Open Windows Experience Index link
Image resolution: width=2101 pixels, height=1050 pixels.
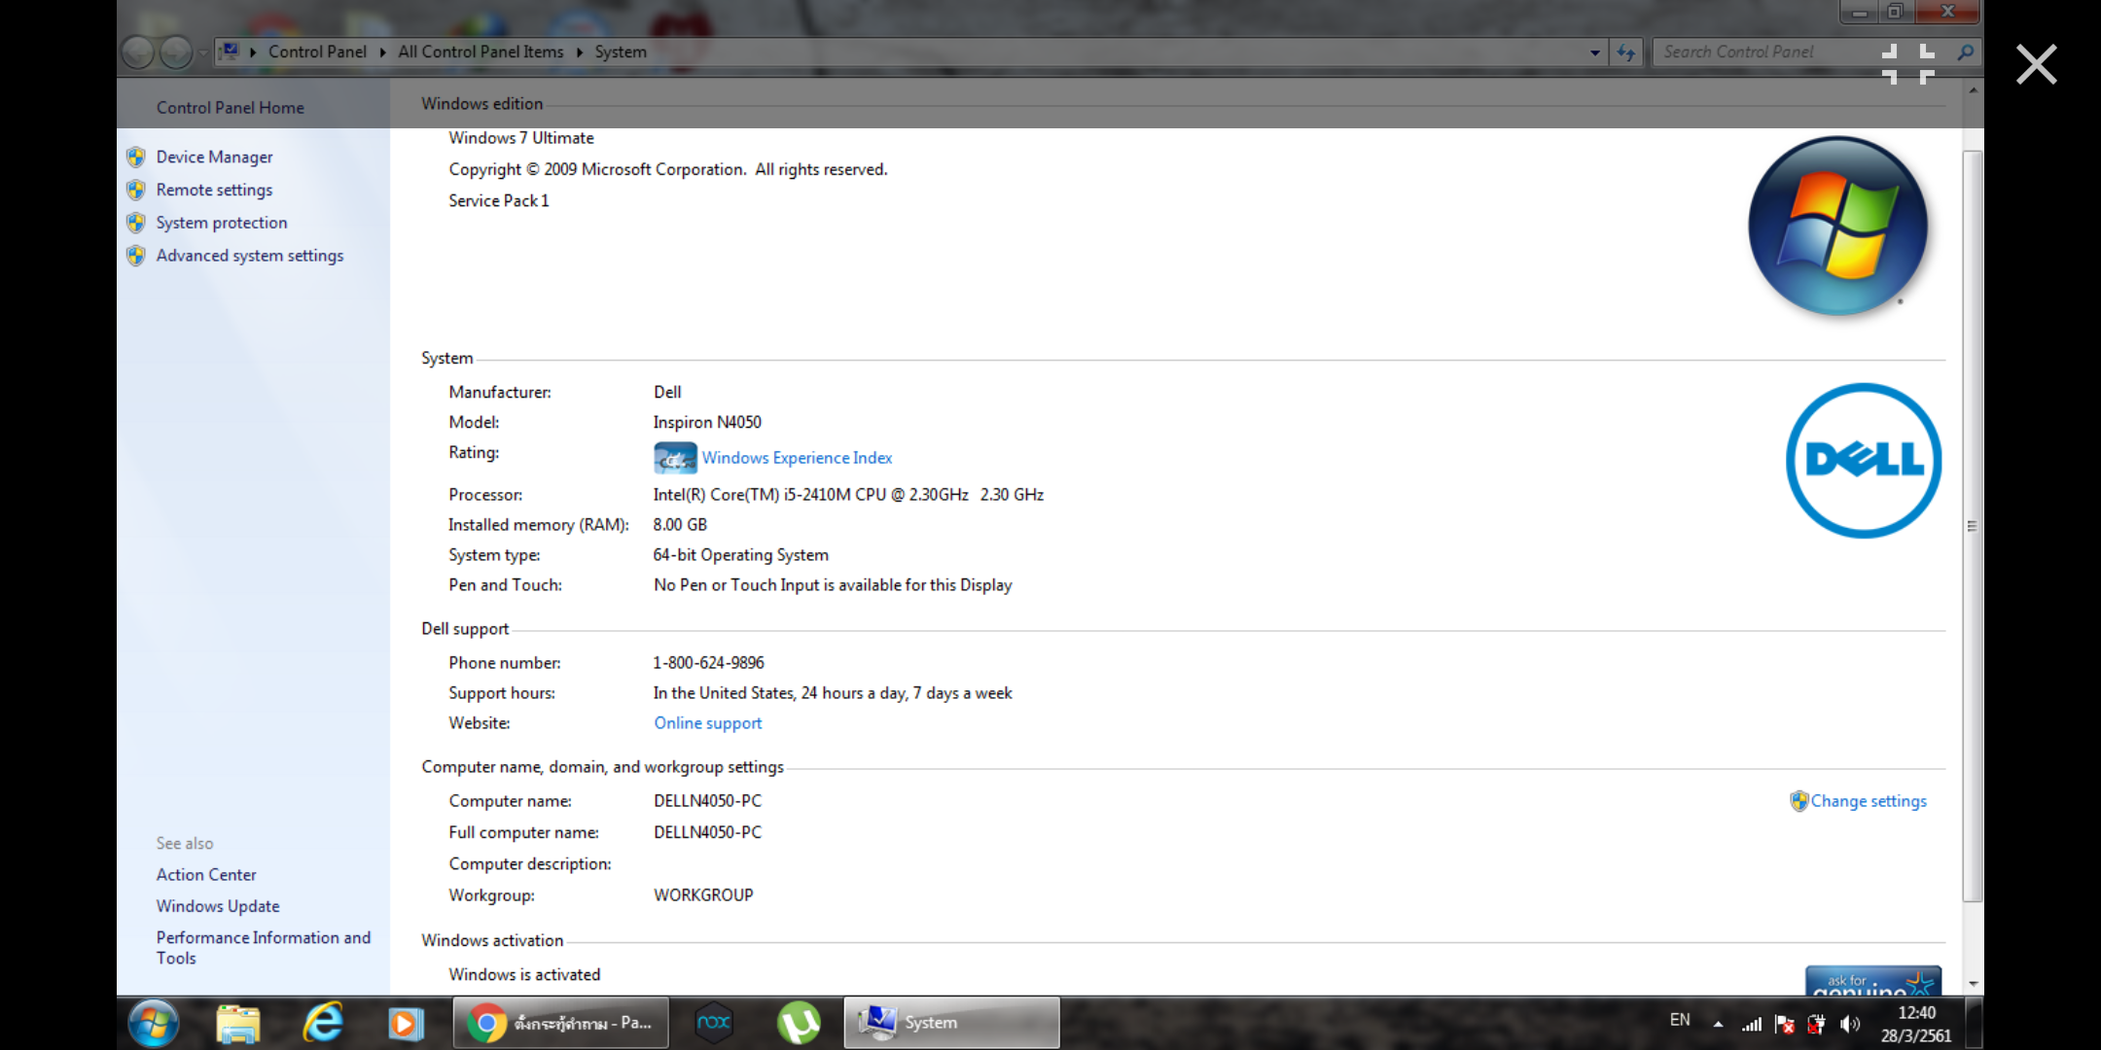[x=797, y=458]
